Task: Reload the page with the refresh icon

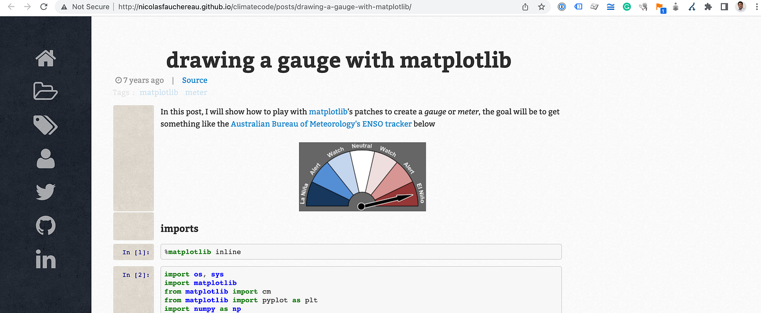Action: tap(43, 7)
